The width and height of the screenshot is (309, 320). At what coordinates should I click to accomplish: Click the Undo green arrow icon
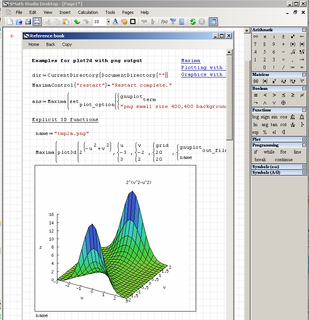pos(77,22)
